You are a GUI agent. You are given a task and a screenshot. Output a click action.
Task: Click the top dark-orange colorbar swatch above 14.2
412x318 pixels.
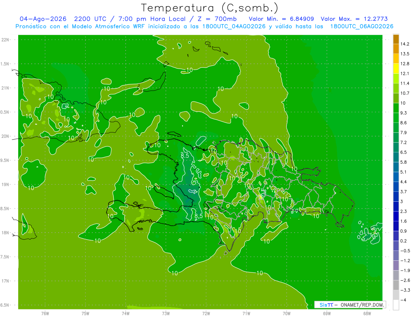click(x=396, y=39)
